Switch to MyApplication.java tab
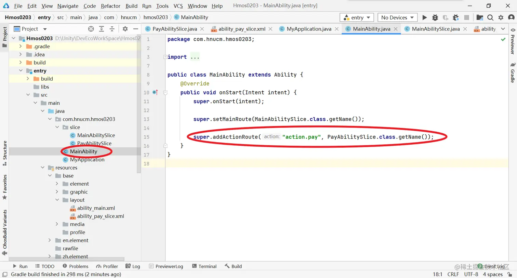The height and width of the screenshot is (278, 517). [309, 29]
